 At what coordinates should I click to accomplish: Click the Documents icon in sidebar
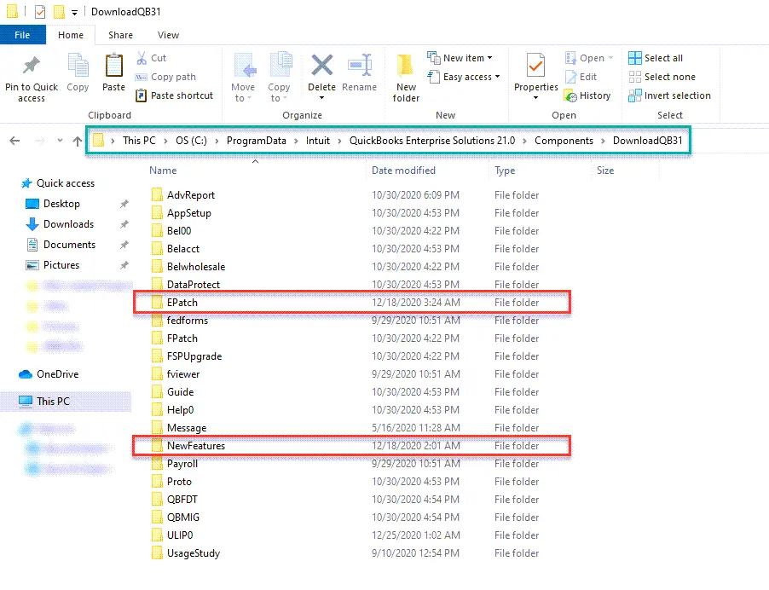coord(32,245)
